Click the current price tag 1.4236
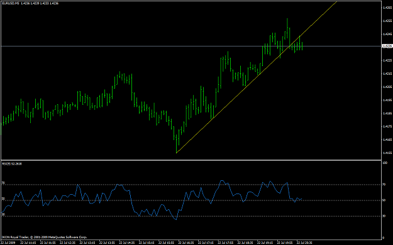Image resolution: width=393 pixels, height=245 pixels. 387,46
